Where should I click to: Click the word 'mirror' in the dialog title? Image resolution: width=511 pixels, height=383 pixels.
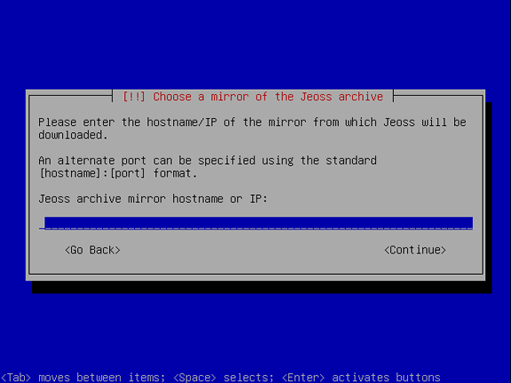click(230, 97)
